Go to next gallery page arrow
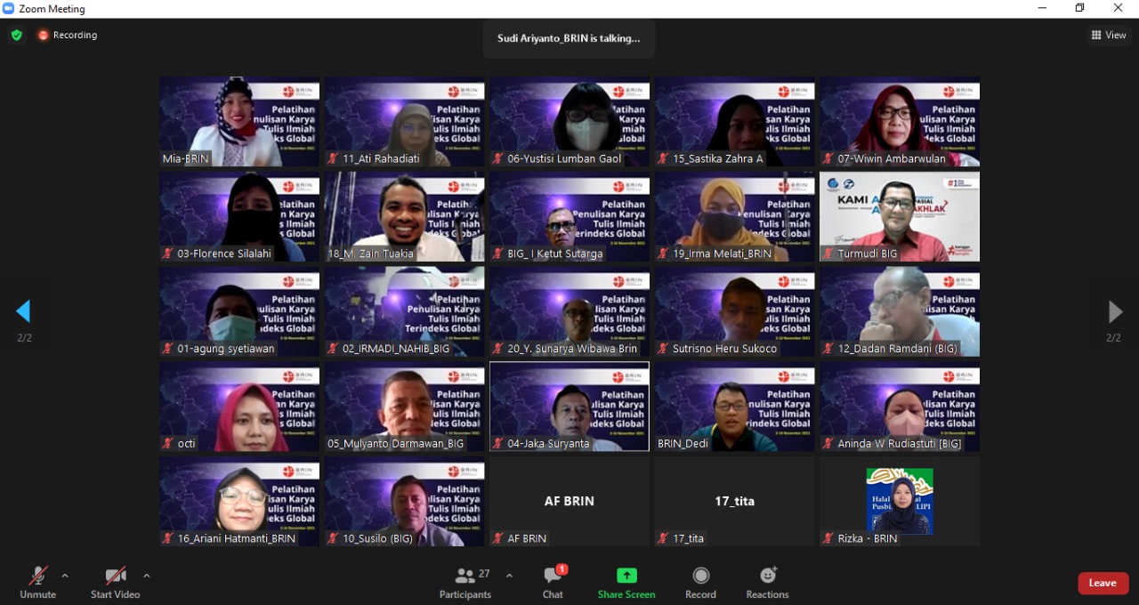 click(1114, 311)
